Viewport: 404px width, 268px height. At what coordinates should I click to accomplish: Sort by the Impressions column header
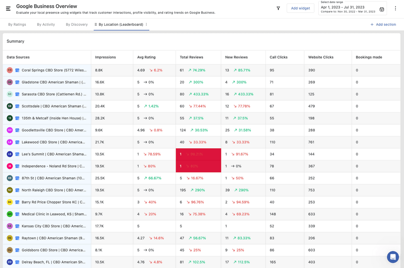pos(105,57)
